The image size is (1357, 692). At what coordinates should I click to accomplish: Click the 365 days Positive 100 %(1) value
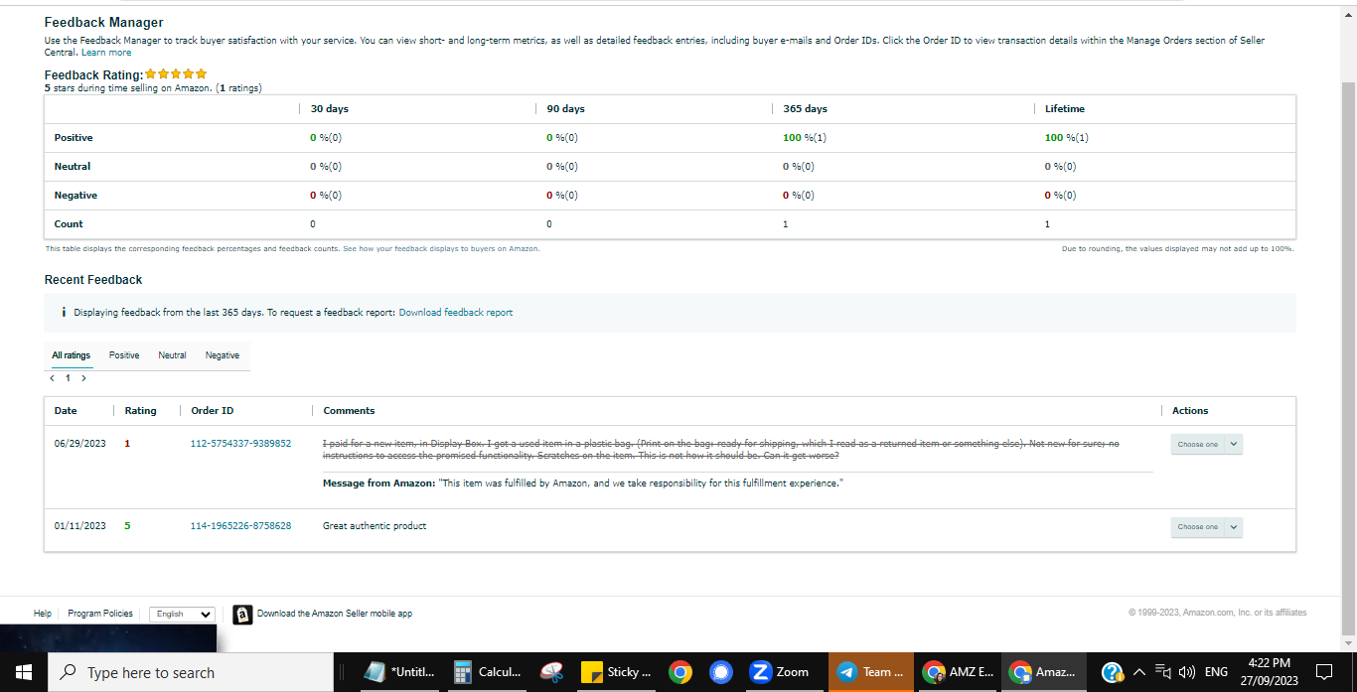coord(805,137)
